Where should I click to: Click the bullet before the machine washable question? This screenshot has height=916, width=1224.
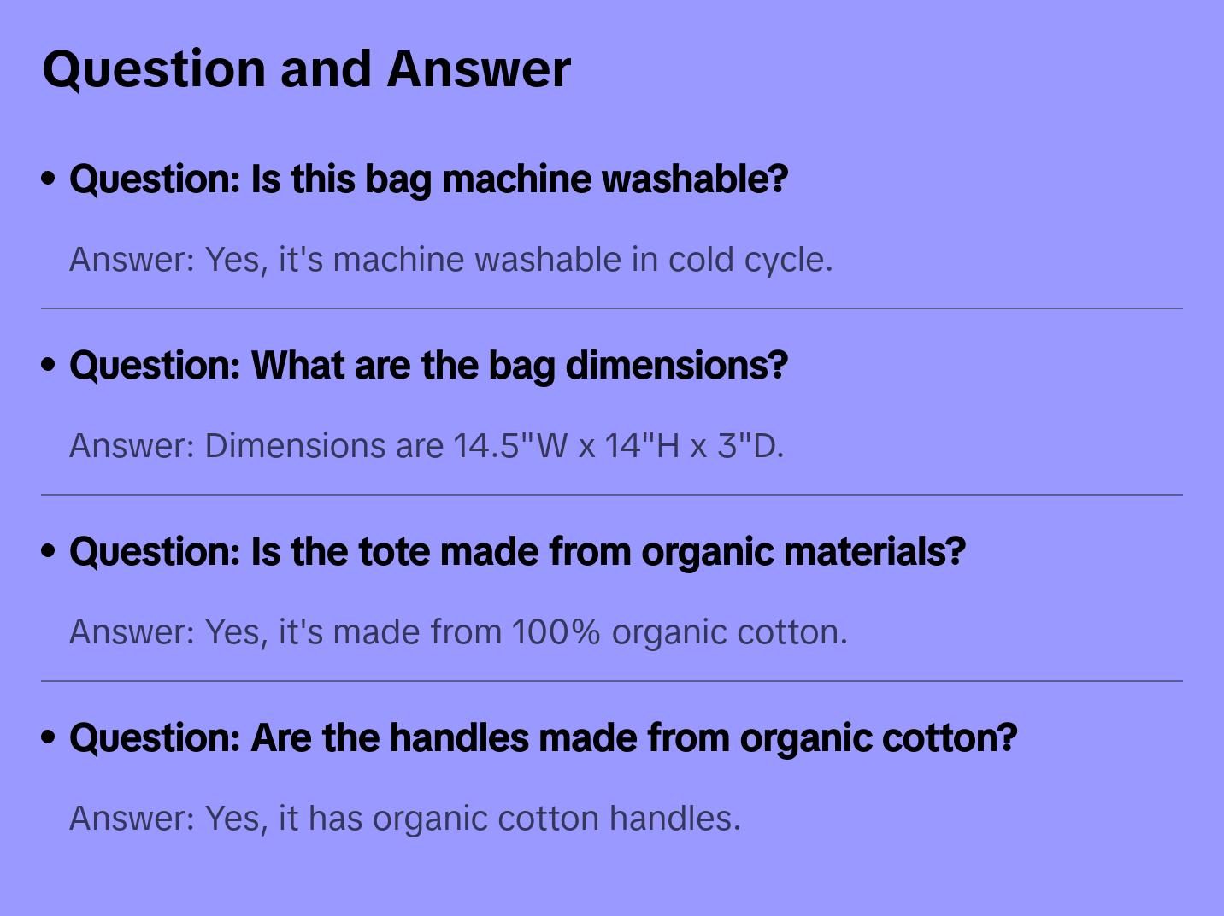click(x=48, y=179)
